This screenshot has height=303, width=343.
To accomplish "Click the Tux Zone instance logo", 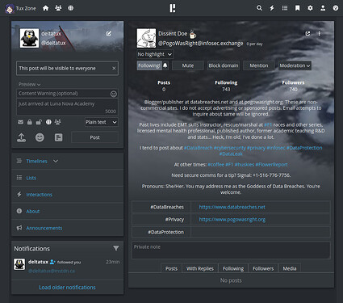I will (x=10, y=9).
